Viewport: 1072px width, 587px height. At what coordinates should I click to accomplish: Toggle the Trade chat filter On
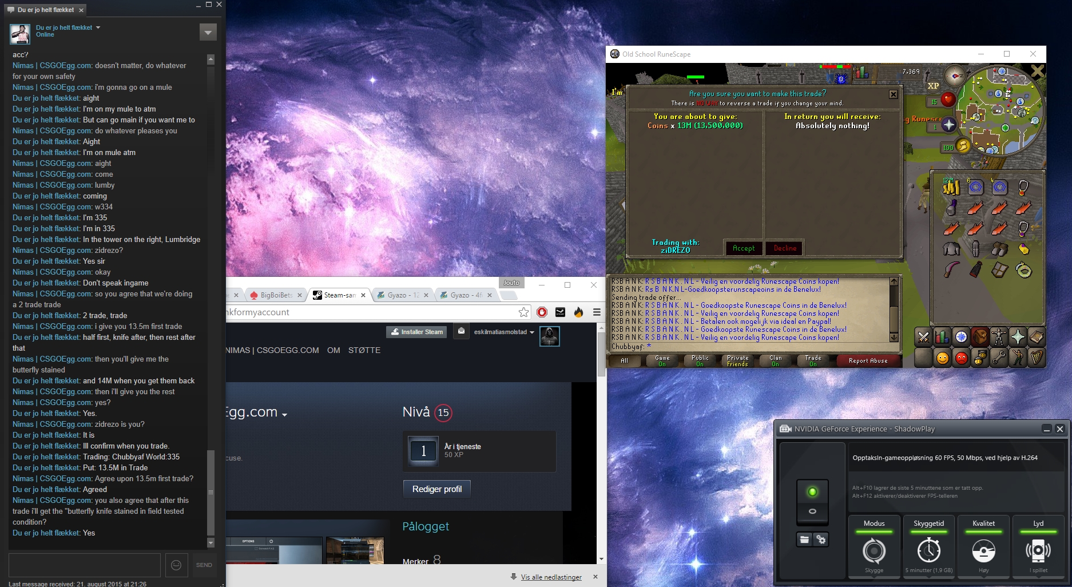point(813,360)
